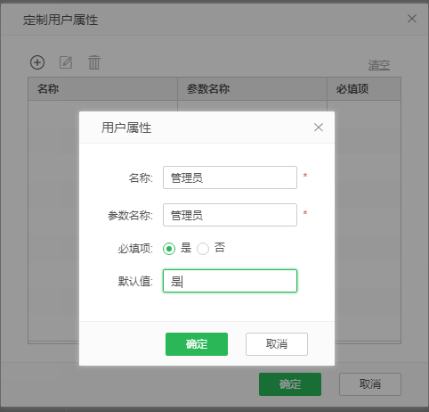Confirm with green 确定 in 用户属性 dialog
The height and width of the screenshot is (412, 429).
(197, 344)
